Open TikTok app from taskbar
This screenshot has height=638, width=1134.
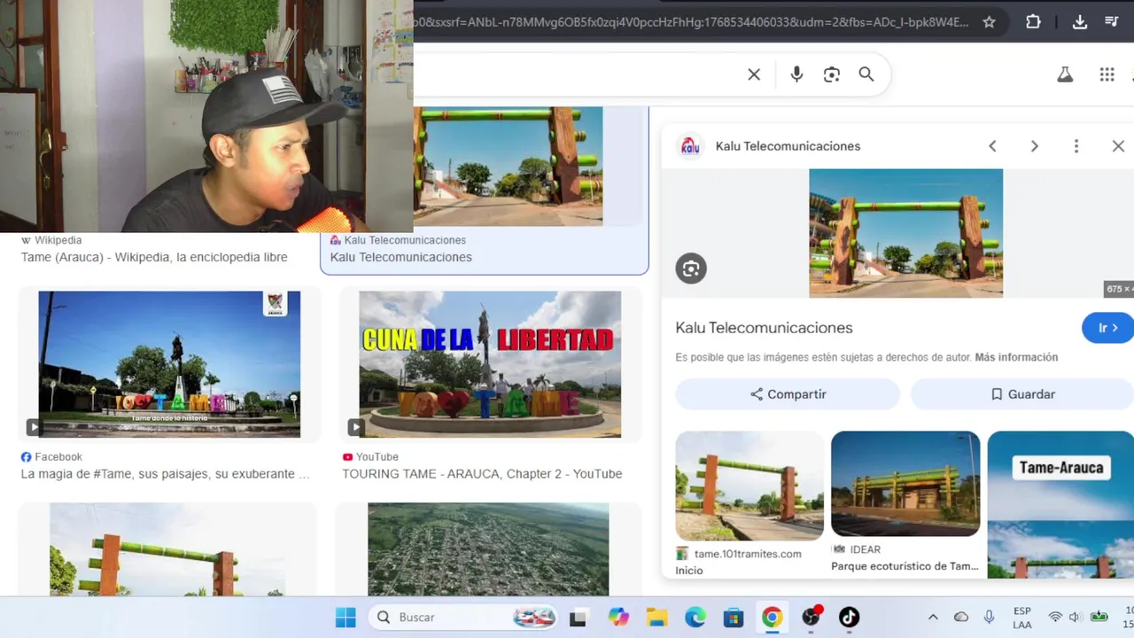click(x=849, y=618)
